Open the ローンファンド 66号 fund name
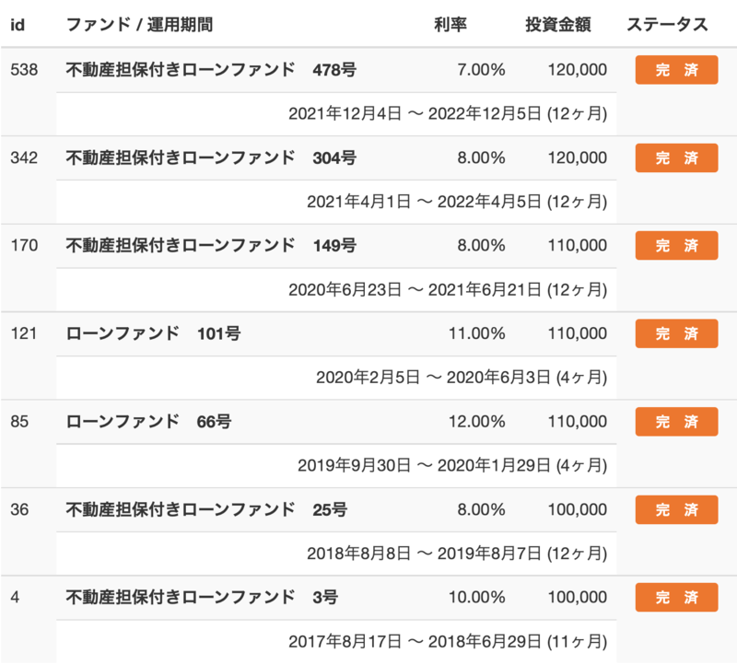Viewport: 737px width, 665px height. tap(148, 422)
